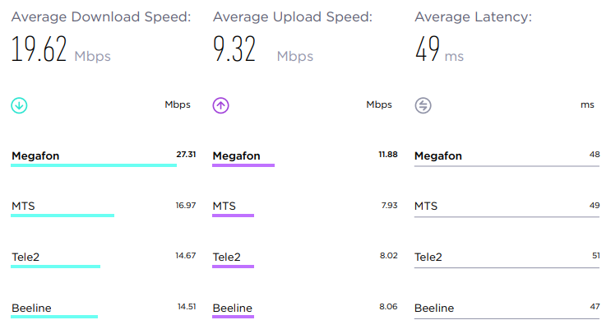
Task: Click the 49 ms average latency value
Action: pyautogui.click(x=440, y=49)
